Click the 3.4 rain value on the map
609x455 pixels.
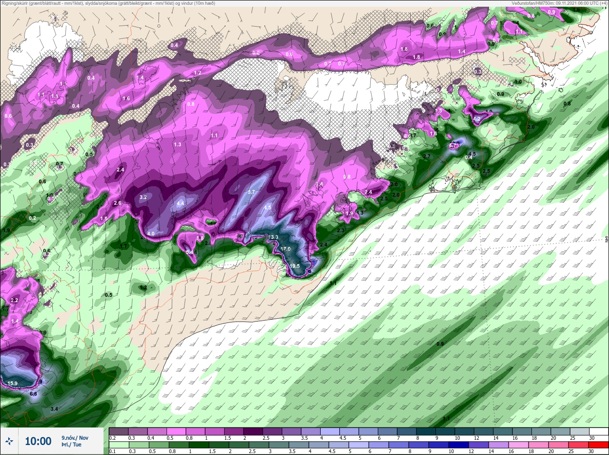click(x=54, y=408)
